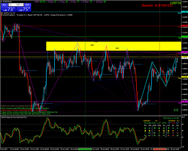Click the orange dot under D1 arrow
Image resolution: width=188 pixels, height=151 pixels.
173,131
